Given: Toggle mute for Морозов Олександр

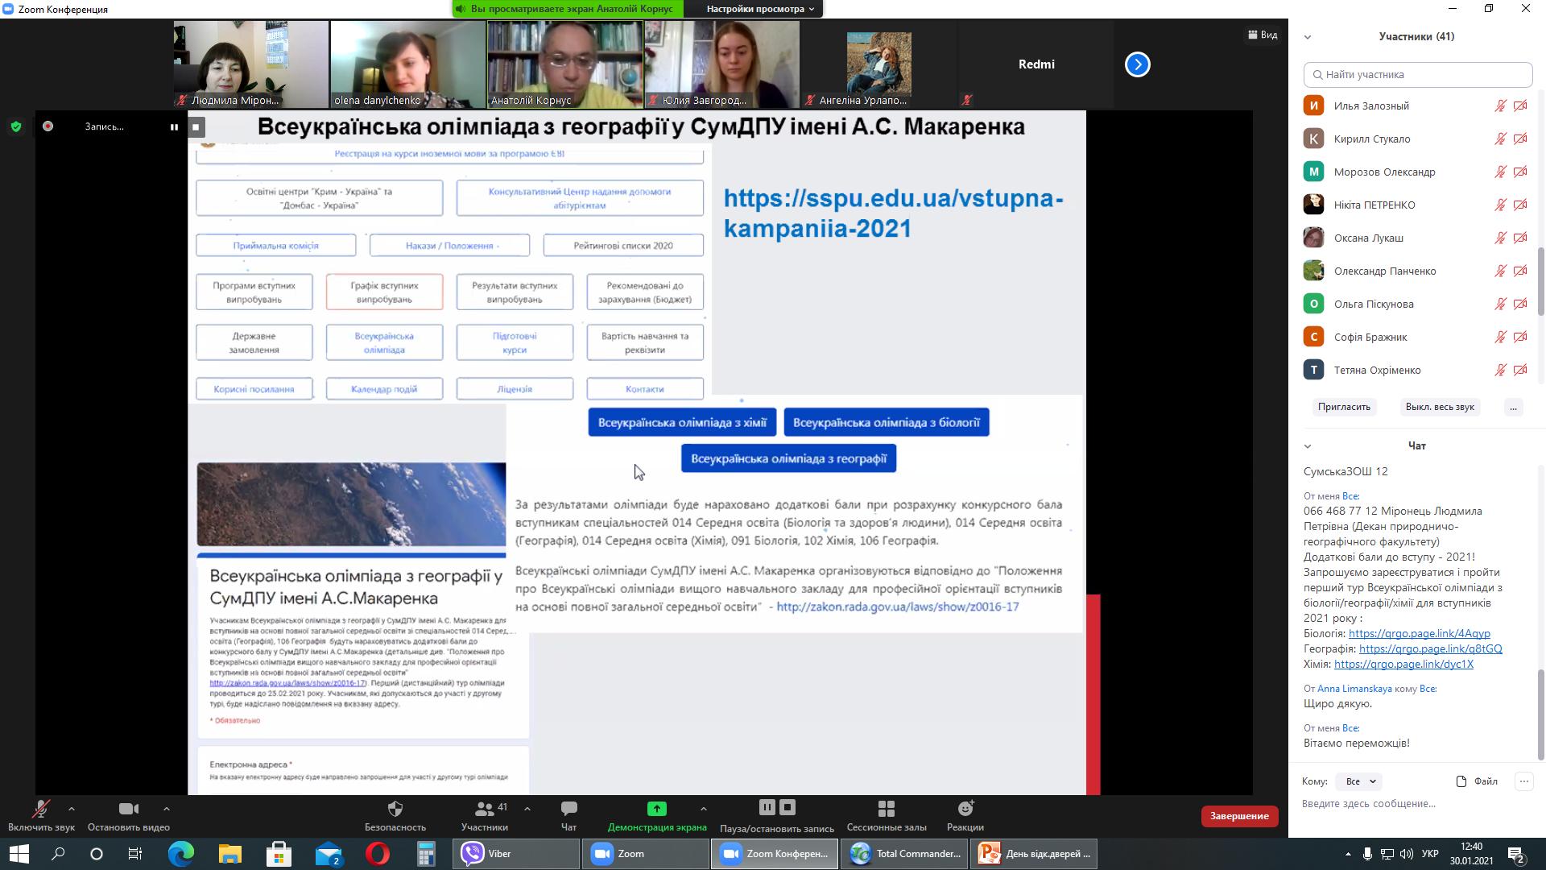Looking at the screenshot, I should (x=1500, y=172).
